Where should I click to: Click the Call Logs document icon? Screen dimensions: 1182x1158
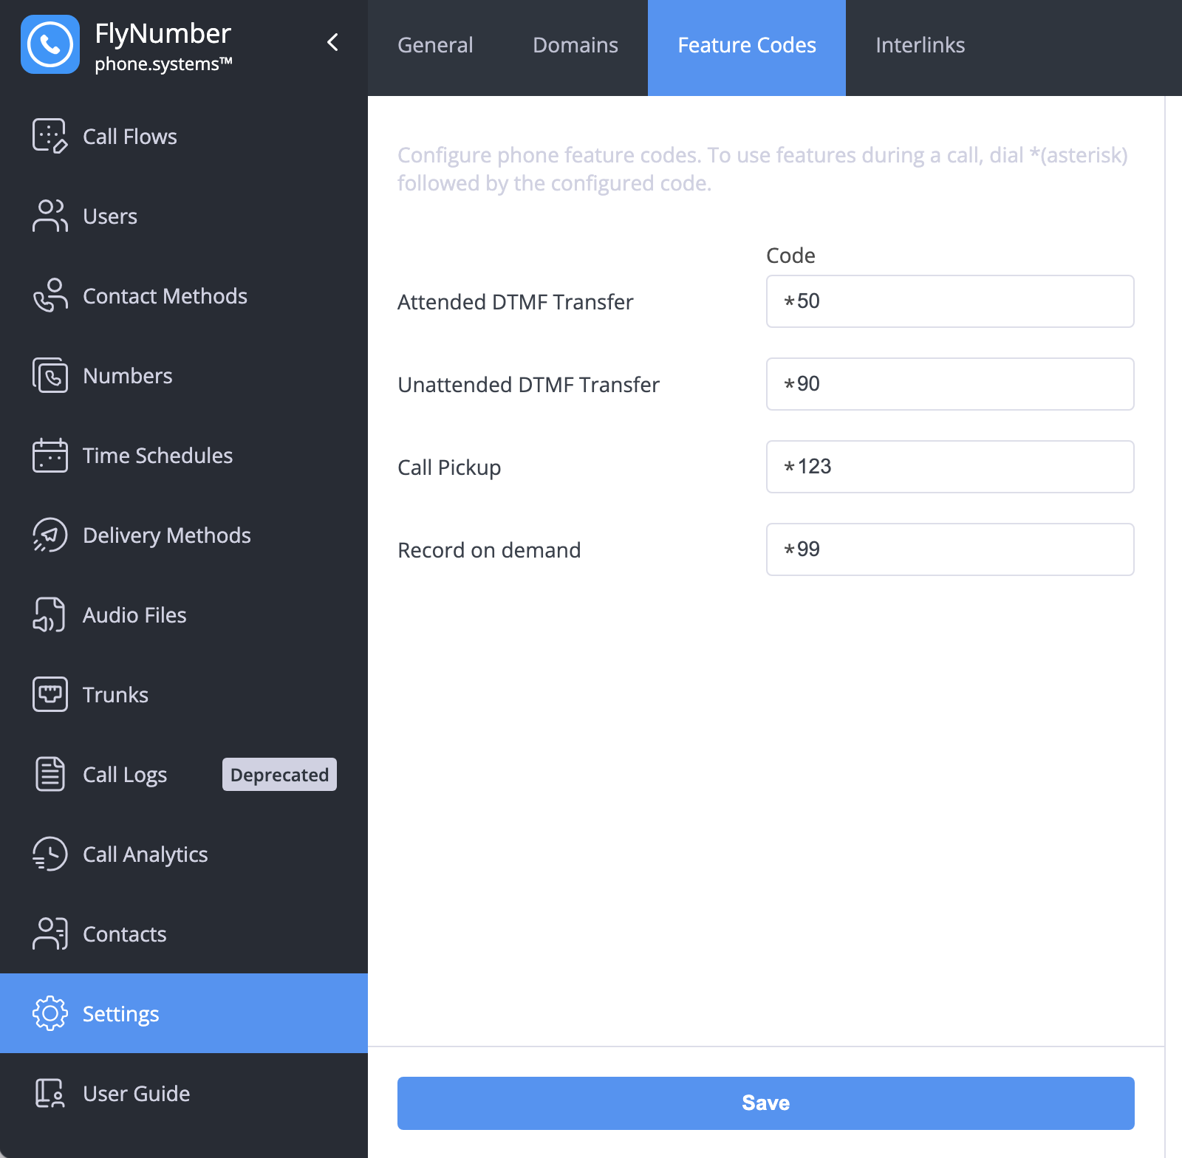[50, 774]
